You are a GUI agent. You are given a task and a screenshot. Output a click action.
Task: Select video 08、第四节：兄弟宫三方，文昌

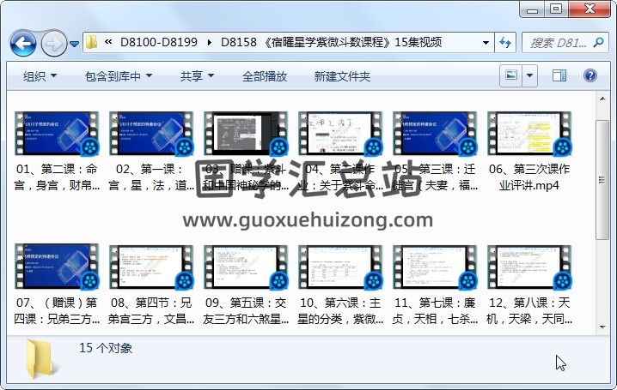151,285
